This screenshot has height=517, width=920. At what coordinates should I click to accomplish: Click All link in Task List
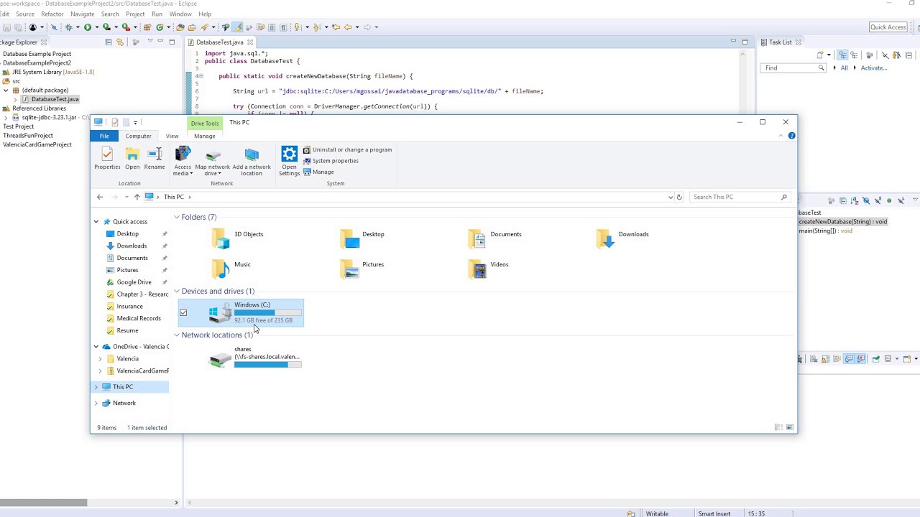click(845, 68)
